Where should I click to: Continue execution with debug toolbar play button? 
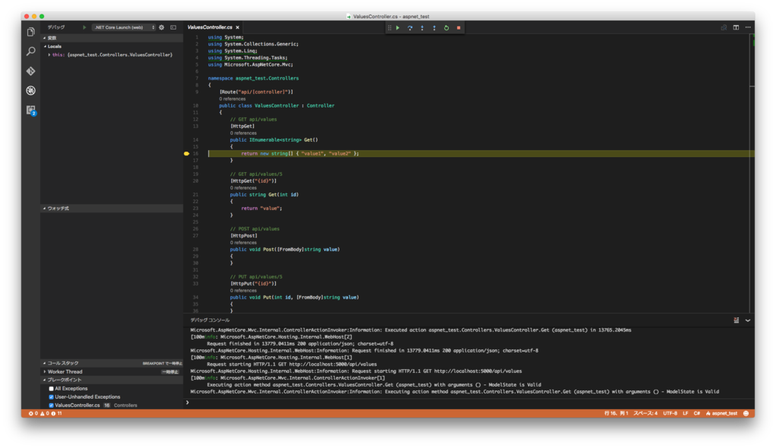397,28
